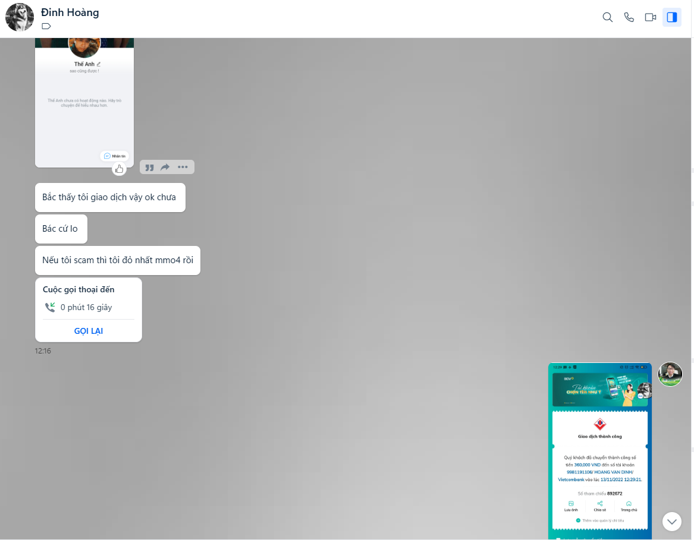The width and height of the screenshot is (694, 540).
Task: Open Đinh Hoàng's husky avatar in header
Action: 20,17
